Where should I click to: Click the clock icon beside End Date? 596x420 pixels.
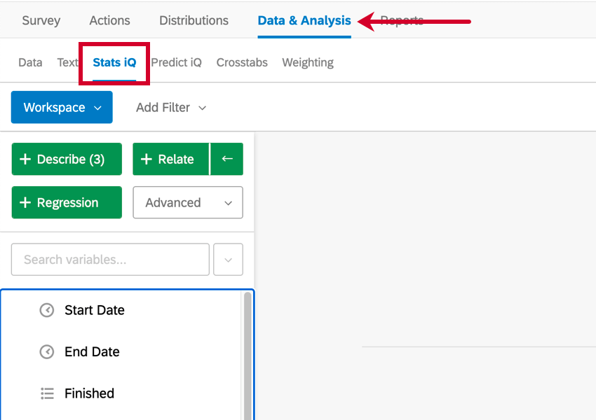click(x=46, y=351)
